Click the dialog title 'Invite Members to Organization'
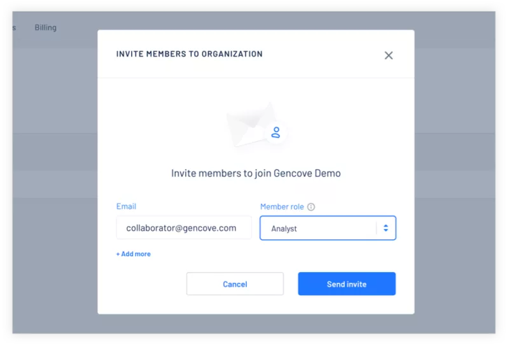 (189, 54)
